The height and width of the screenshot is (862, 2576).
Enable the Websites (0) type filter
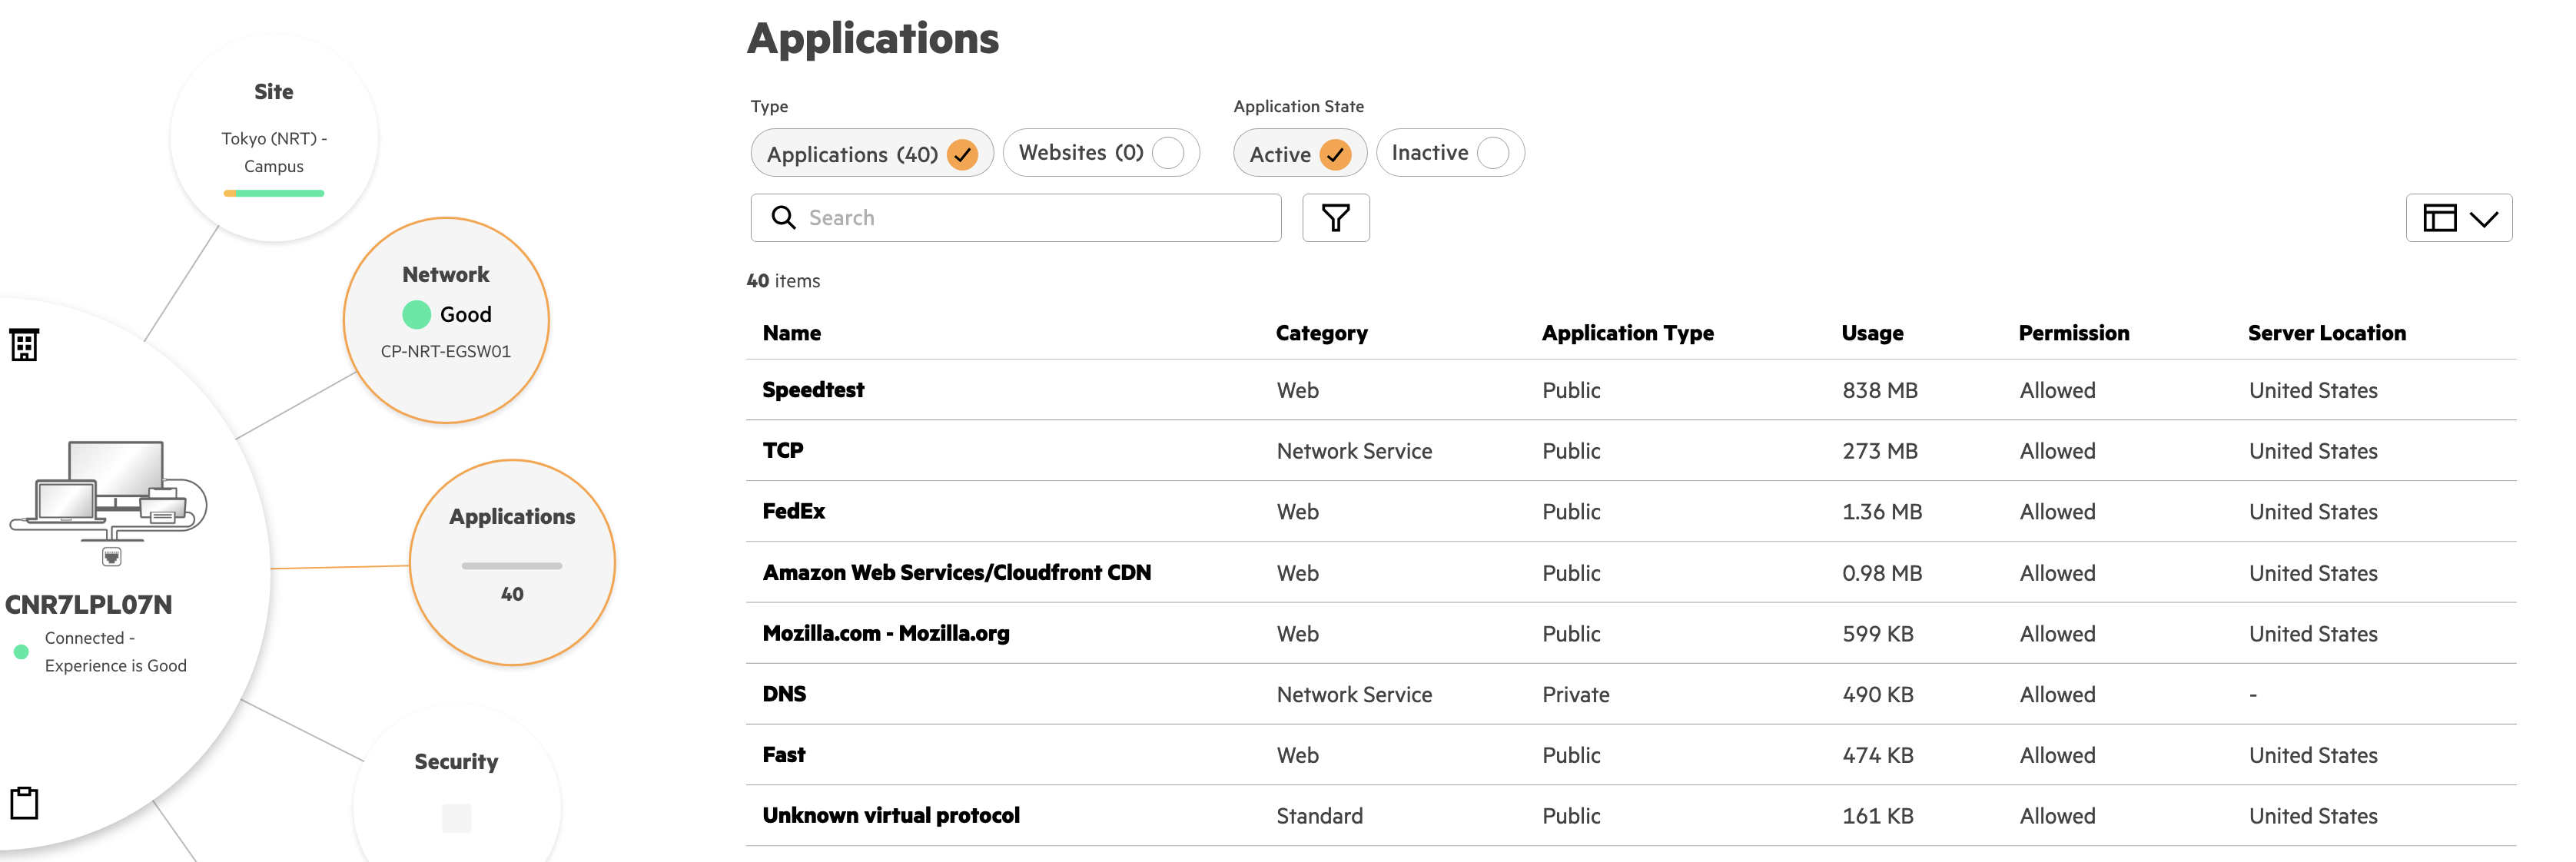point(1101,153)
